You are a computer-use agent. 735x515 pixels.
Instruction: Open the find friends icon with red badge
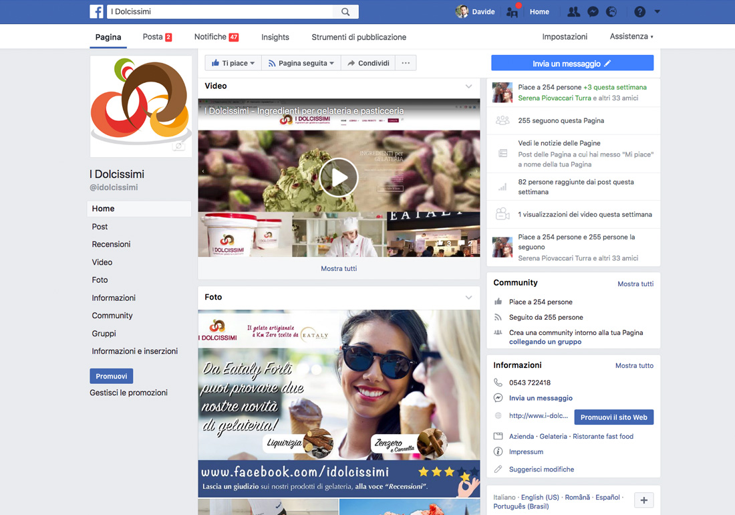point(512,12)
